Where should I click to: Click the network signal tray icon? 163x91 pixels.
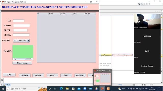[x=140, y=89]
